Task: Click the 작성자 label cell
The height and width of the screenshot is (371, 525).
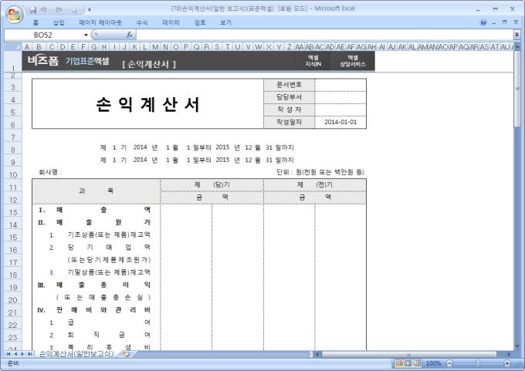Action: [x=289, y=110]
